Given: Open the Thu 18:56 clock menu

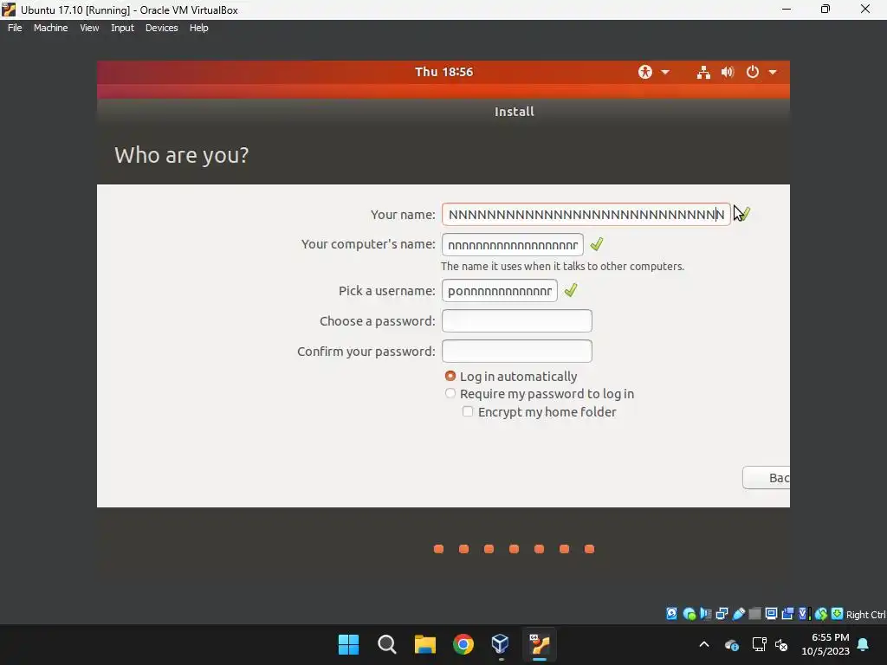Looking at the screenshot, I should 443,72.
